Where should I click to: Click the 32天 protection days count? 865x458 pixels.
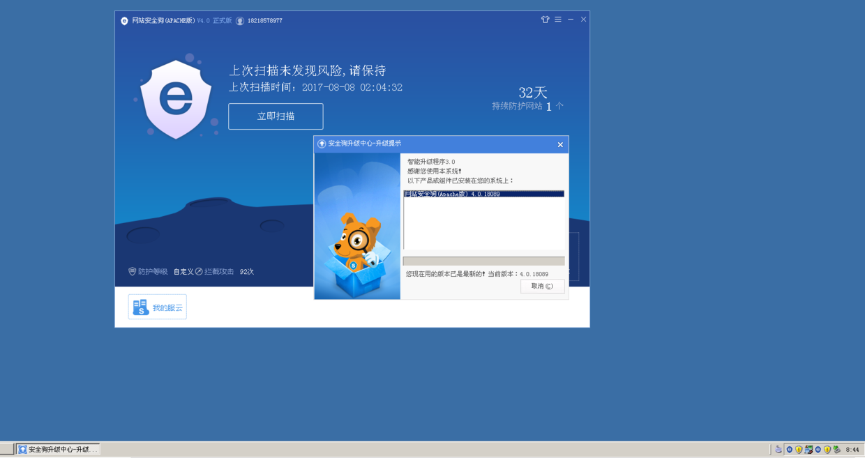pos(533,92)
